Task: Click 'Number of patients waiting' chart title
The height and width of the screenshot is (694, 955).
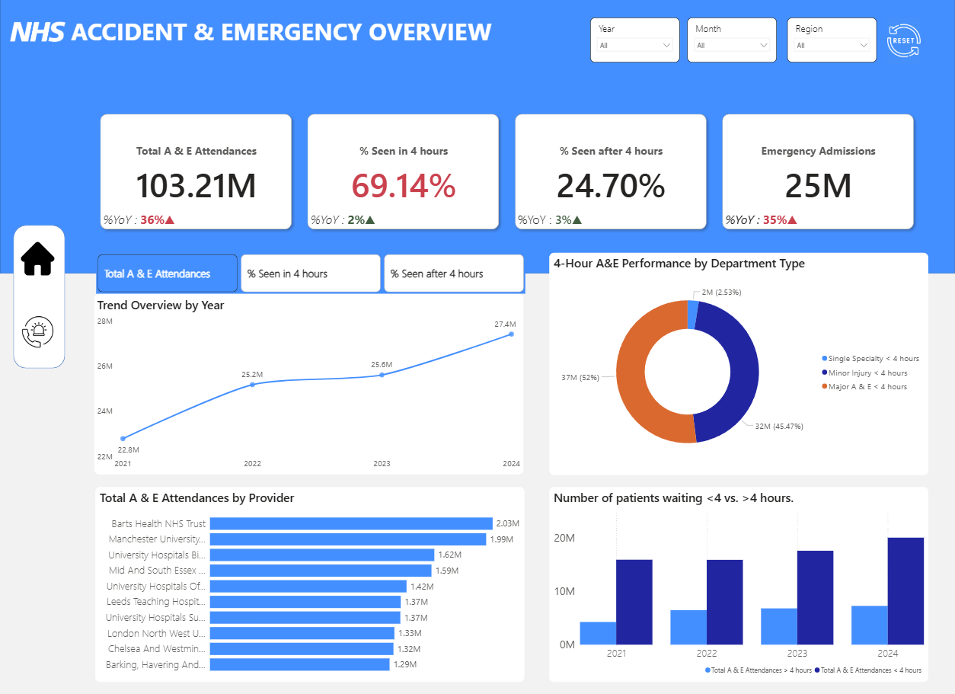Action: (x=674, y=498)
